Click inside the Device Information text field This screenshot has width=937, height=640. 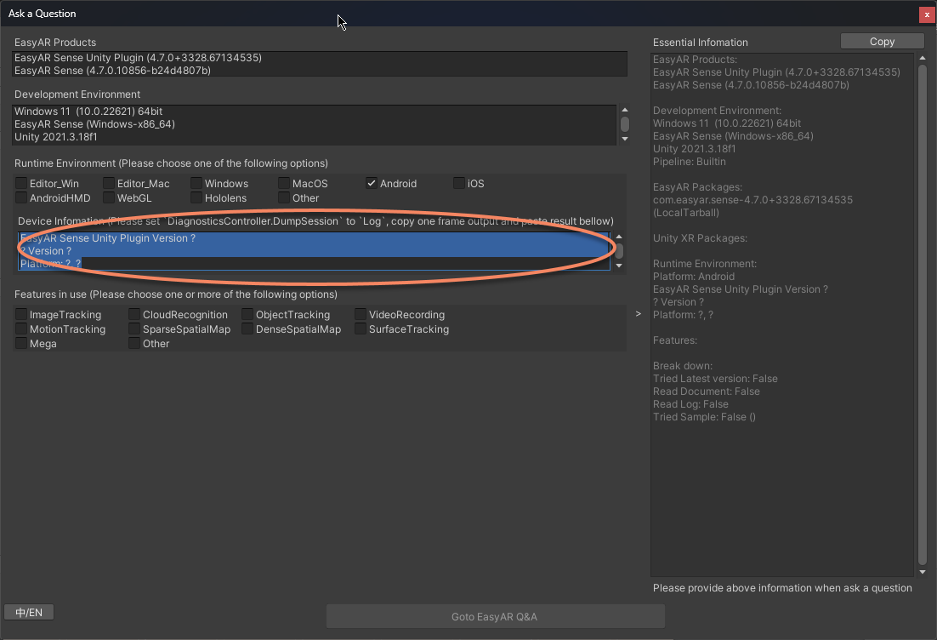tap(315, 251)
